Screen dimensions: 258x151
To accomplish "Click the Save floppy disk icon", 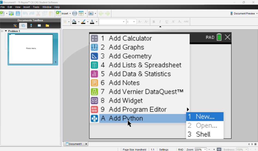I will click(18, 14).
